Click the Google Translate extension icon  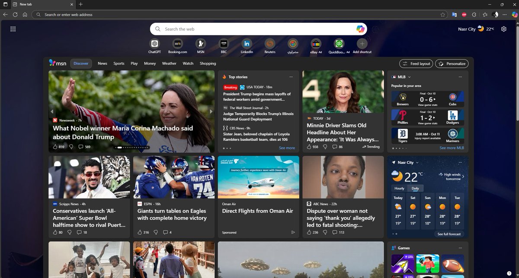click(454, 14)
